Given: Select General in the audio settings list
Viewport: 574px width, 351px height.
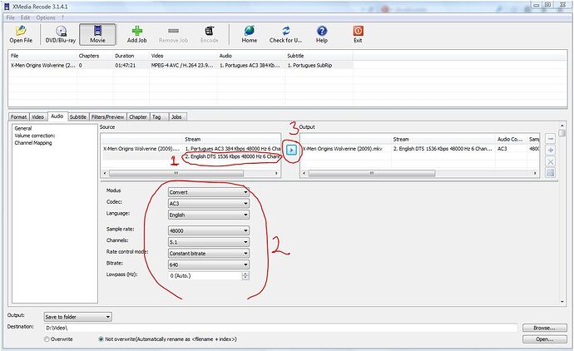Looking at the screenshot, I should [23, 128].
